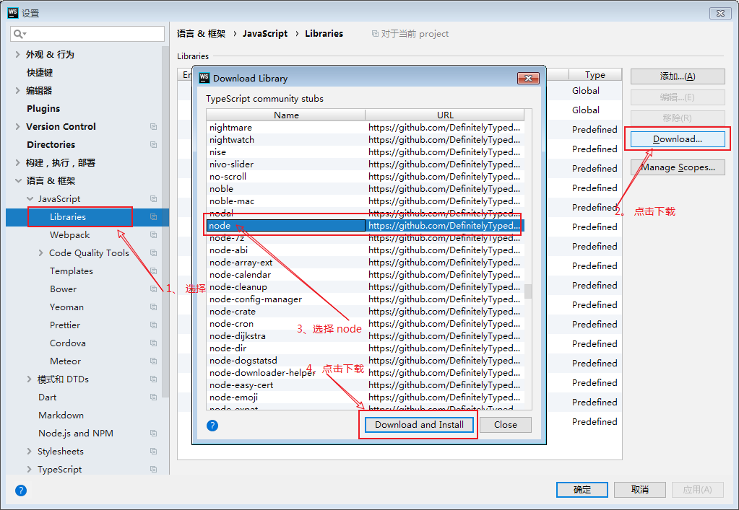
Task: Confirm settings with the 确定 button
Action: click(x=582, y=490)
